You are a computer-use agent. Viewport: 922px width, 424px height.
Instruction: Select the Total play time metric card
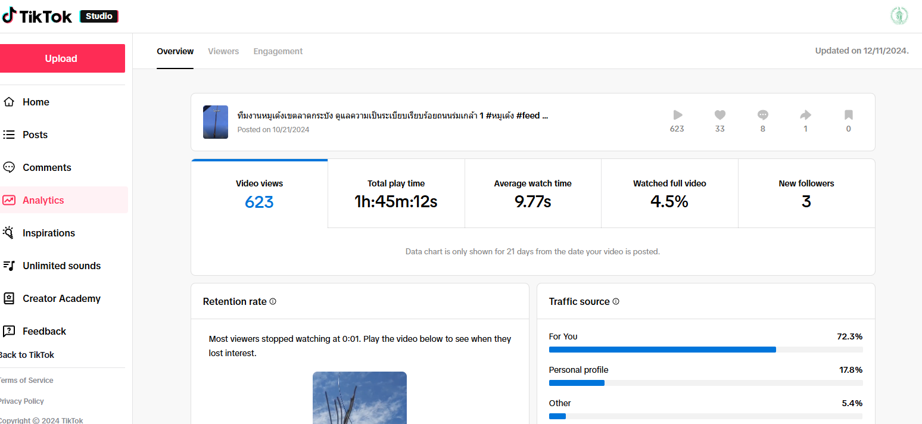[396, 194]
